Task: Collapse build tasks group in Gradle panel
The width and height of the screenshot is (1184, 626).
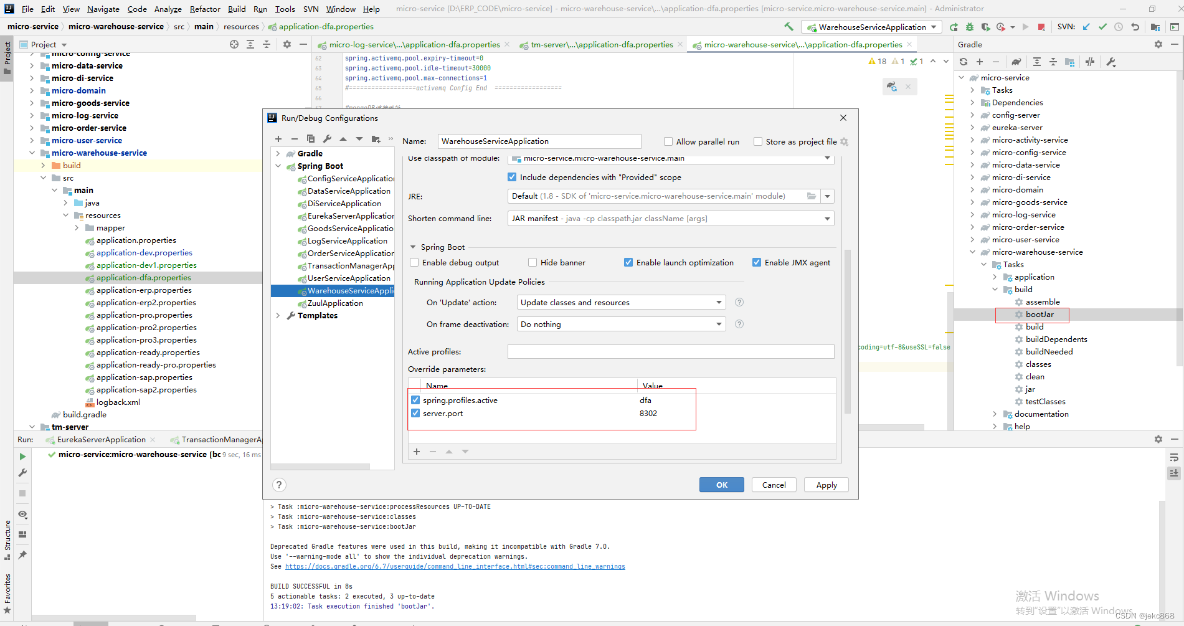Action: pyautogui.click(x=995, y=289)
